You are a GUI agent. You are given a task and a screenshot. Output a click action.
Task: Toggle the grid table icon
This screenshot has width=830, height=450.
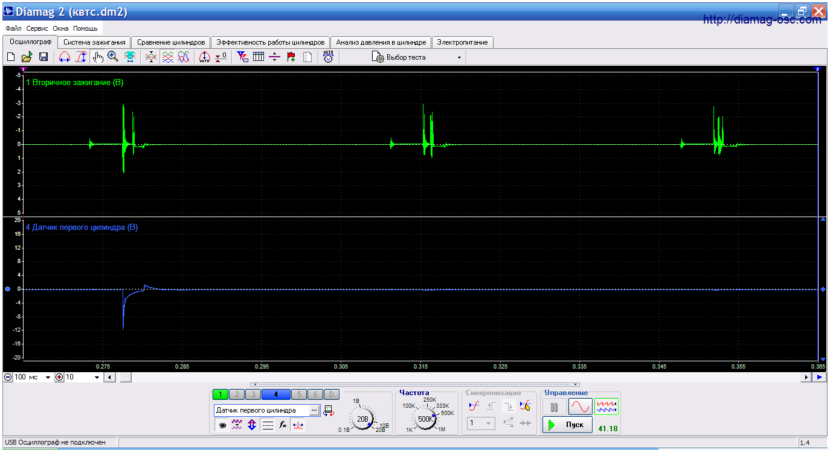point(259,57)
